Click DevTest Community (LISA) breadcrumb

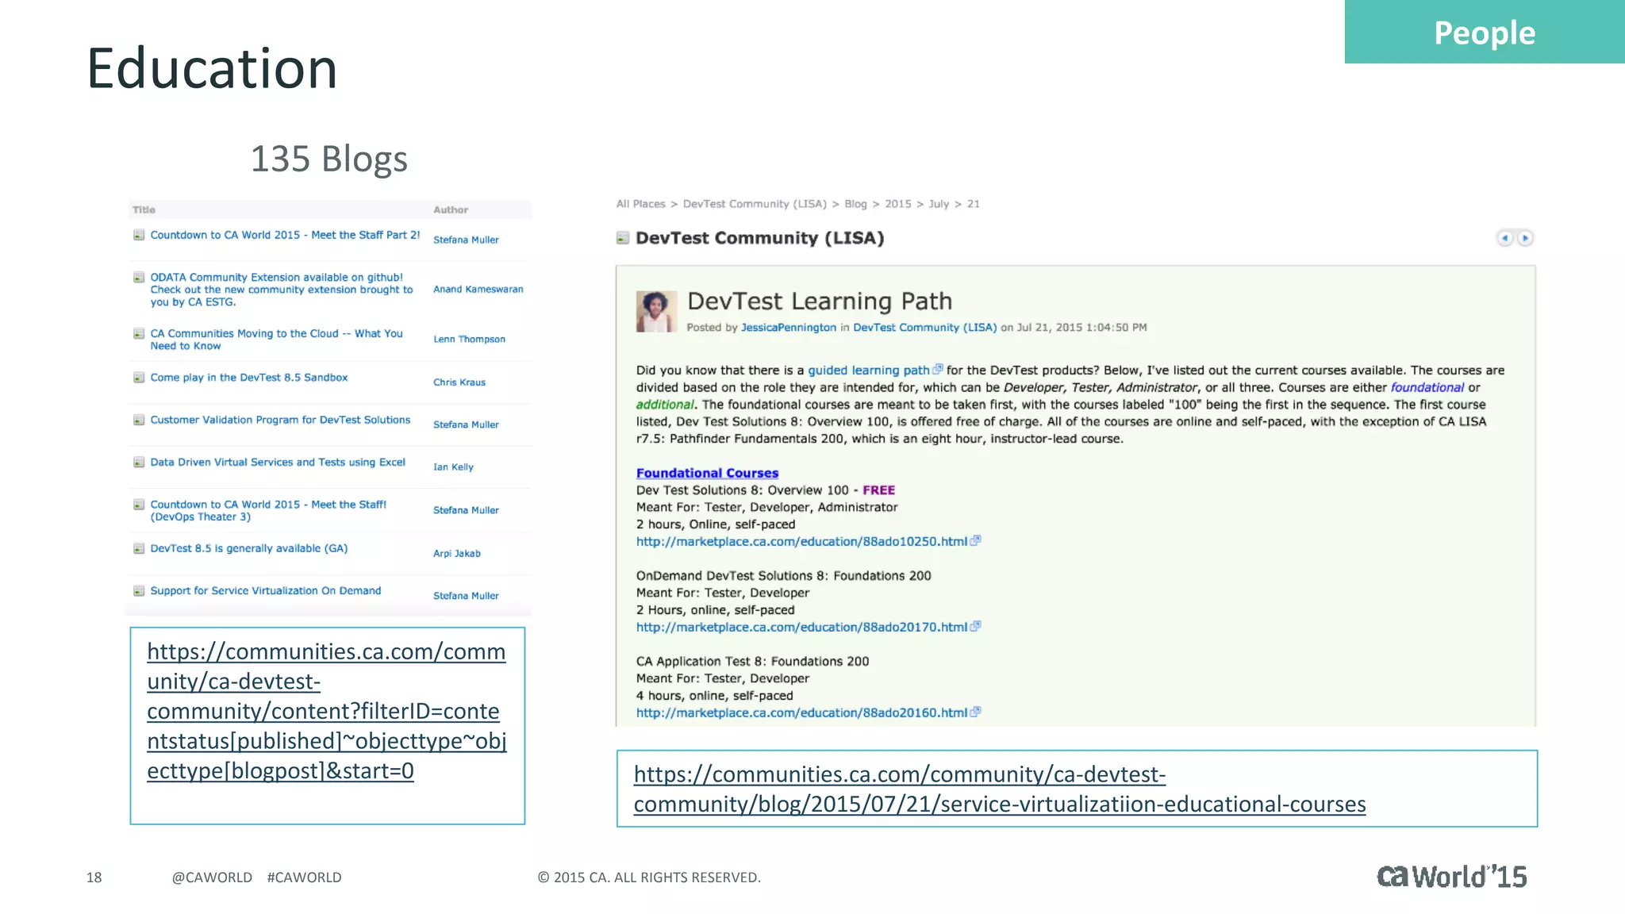(x=755, y=204)
